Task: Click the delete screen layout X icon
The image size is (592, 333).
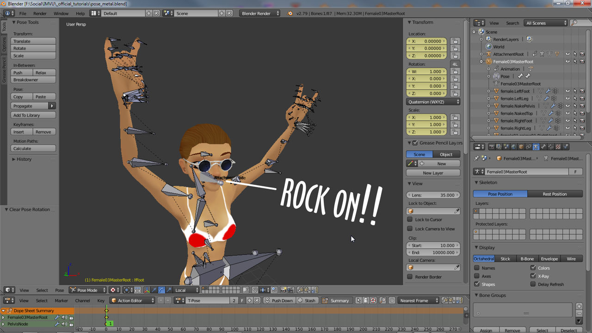Action: coord(156,13)
